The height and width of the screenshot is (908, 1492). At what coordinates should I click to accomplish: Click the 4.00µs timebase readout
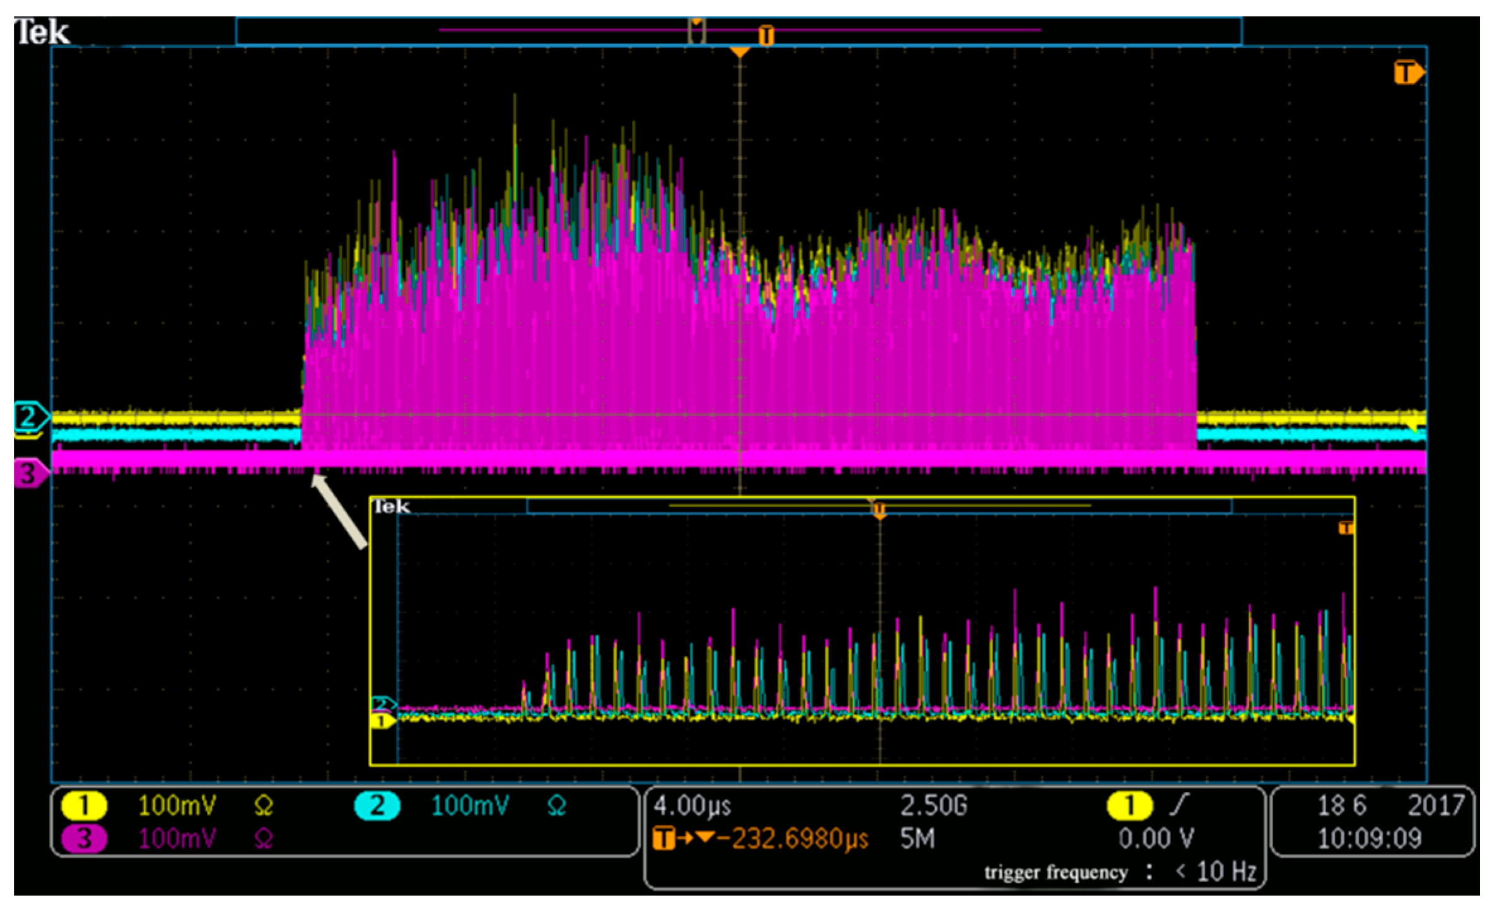tap(692, 805)
